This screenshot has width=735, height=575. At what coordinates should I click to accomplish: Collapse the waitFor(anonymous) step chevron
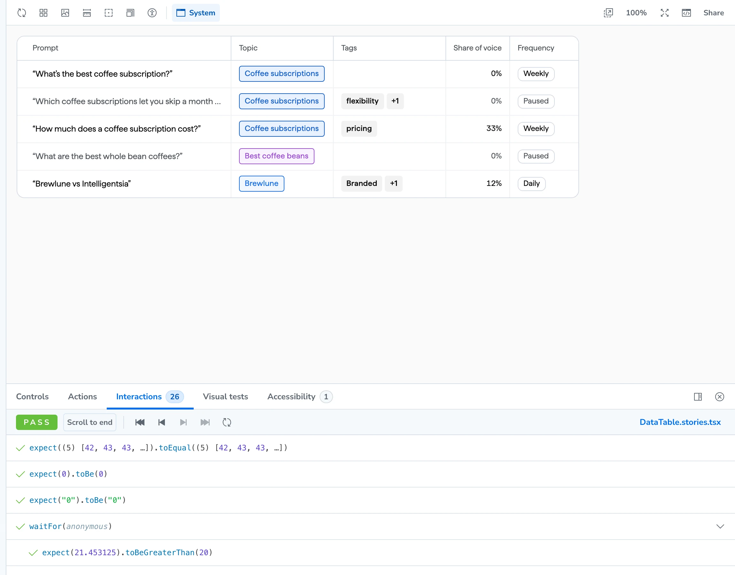coord(720,526)
